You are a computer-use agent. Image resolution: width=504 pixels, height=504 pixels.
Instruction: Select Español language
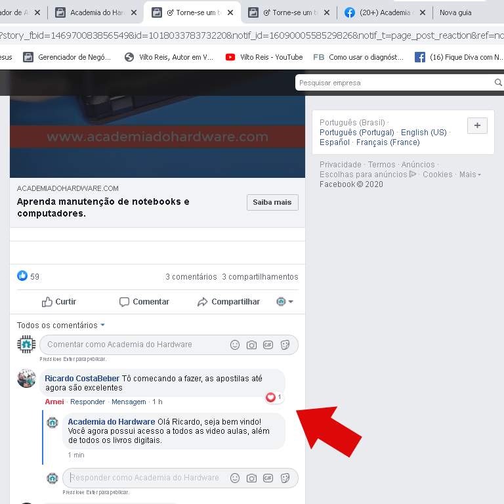click(x=334, y=142)
